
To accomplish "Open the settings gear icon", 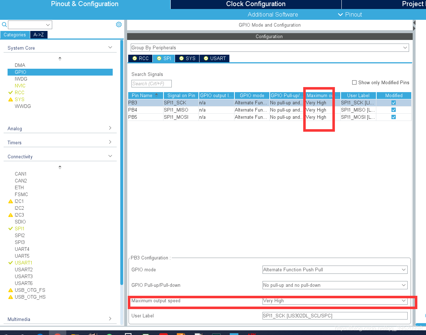I will coord(119,24).
